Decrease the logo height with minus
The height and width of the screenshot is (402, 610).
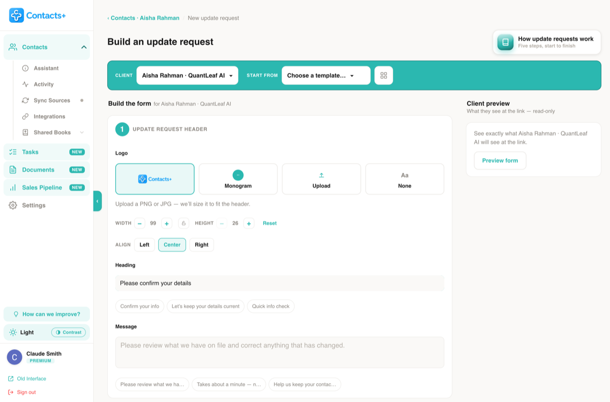point(222,223)
